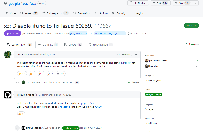Open the commit hash link
The width and height of the screenshot is (203, 132).
click(x=136, y=82)
